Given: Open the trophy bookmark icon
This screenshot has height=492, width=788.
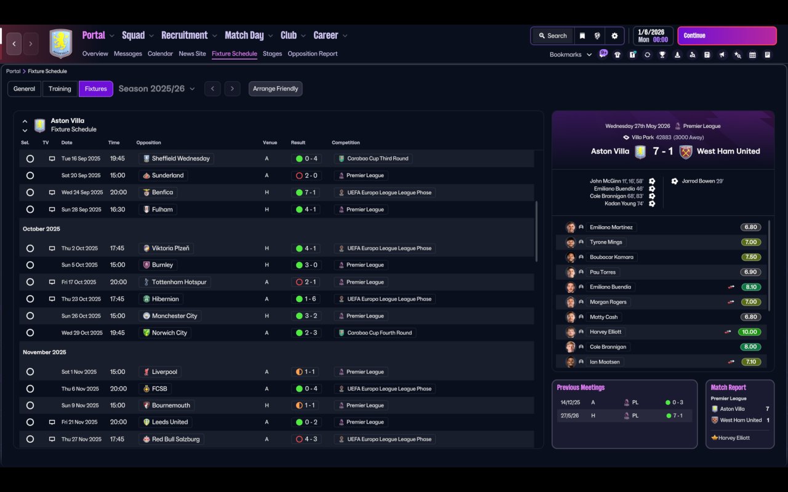Looking at the screenshot, I should pyautogui.click(x=662, y=55).
